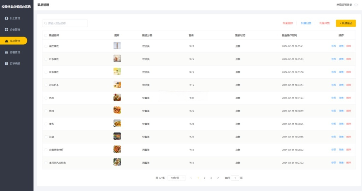Click the search magnifier icon
The image size is (362, 191).
pyautogui.click(x=46, y=23)
